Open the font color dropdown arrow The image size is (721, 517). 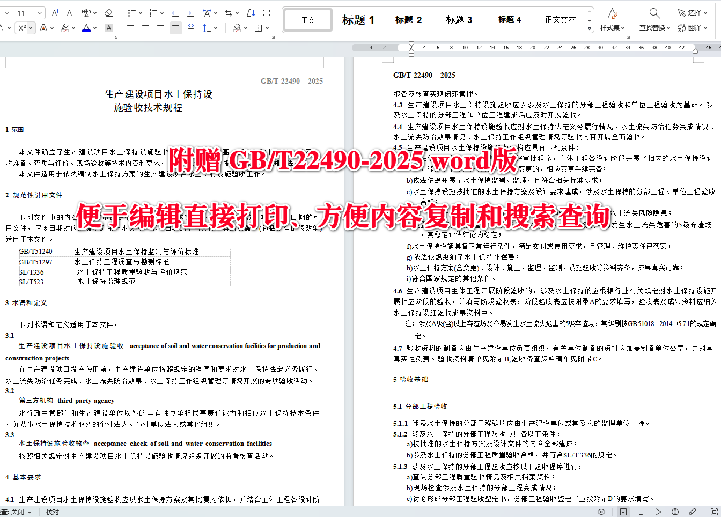point(95,27)
